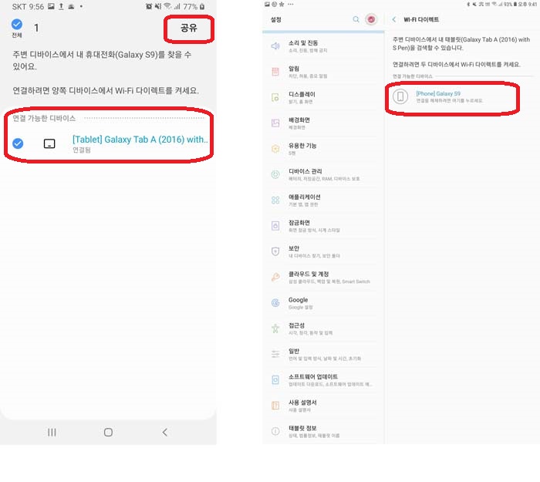
Task: Click the key icon for 클라우드 및 계정
Action: coord(275,277)
